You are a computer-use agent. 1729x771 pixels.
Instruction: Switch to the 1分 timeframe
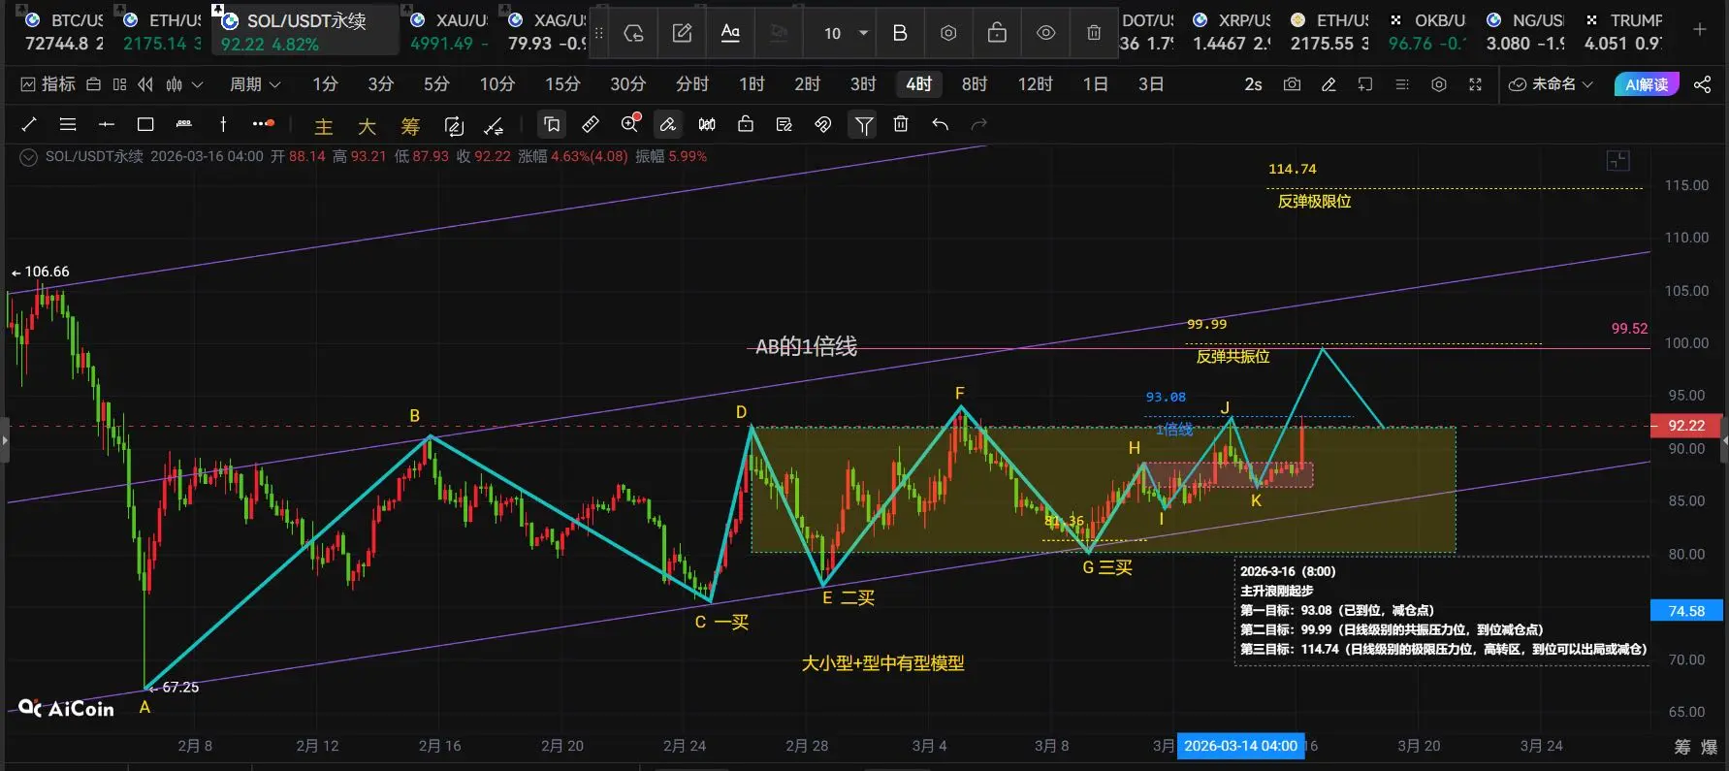coord(325,84)
